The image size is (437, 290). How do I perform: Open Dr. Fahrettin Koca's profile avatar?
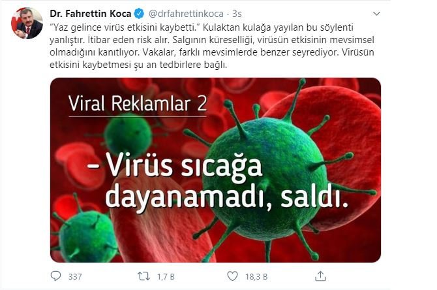(x=27, y=23)
